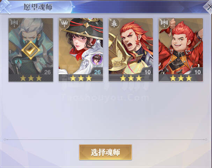Click the small round girl avatar badge

click(97, 59)
